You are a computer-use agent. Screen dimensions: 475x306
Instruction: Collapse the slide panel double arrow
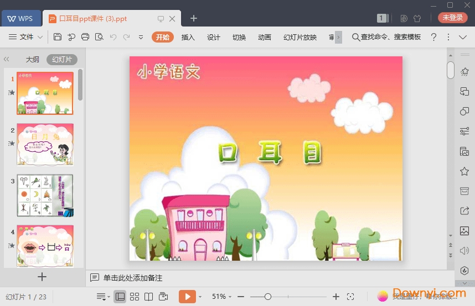tap(6, 59)
